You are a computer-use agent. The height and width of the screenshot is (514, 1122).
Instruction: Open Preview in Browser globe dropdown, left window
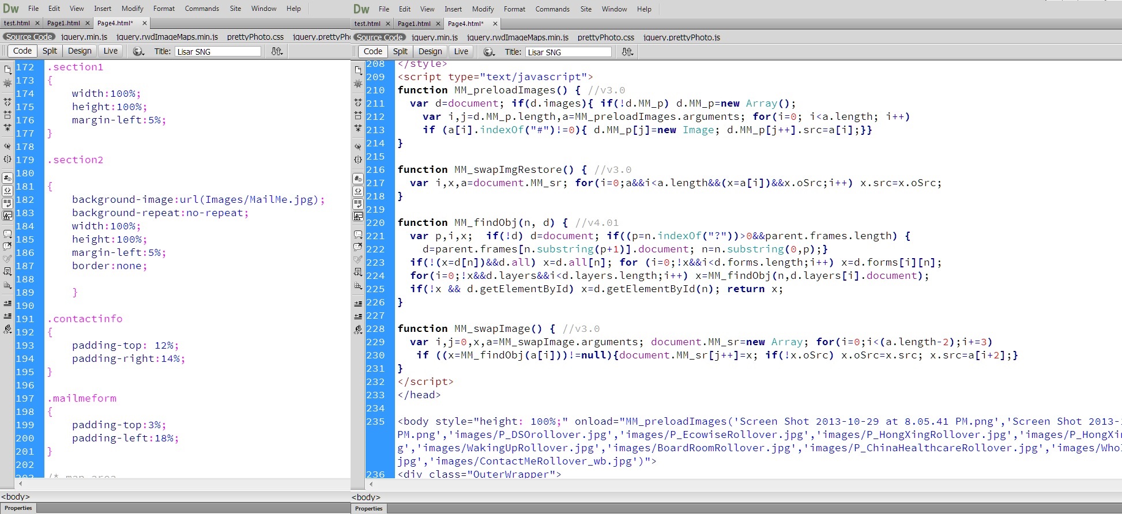(138, 51)
